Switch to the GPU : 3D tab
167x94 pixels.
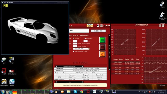(x=75, y=36)
